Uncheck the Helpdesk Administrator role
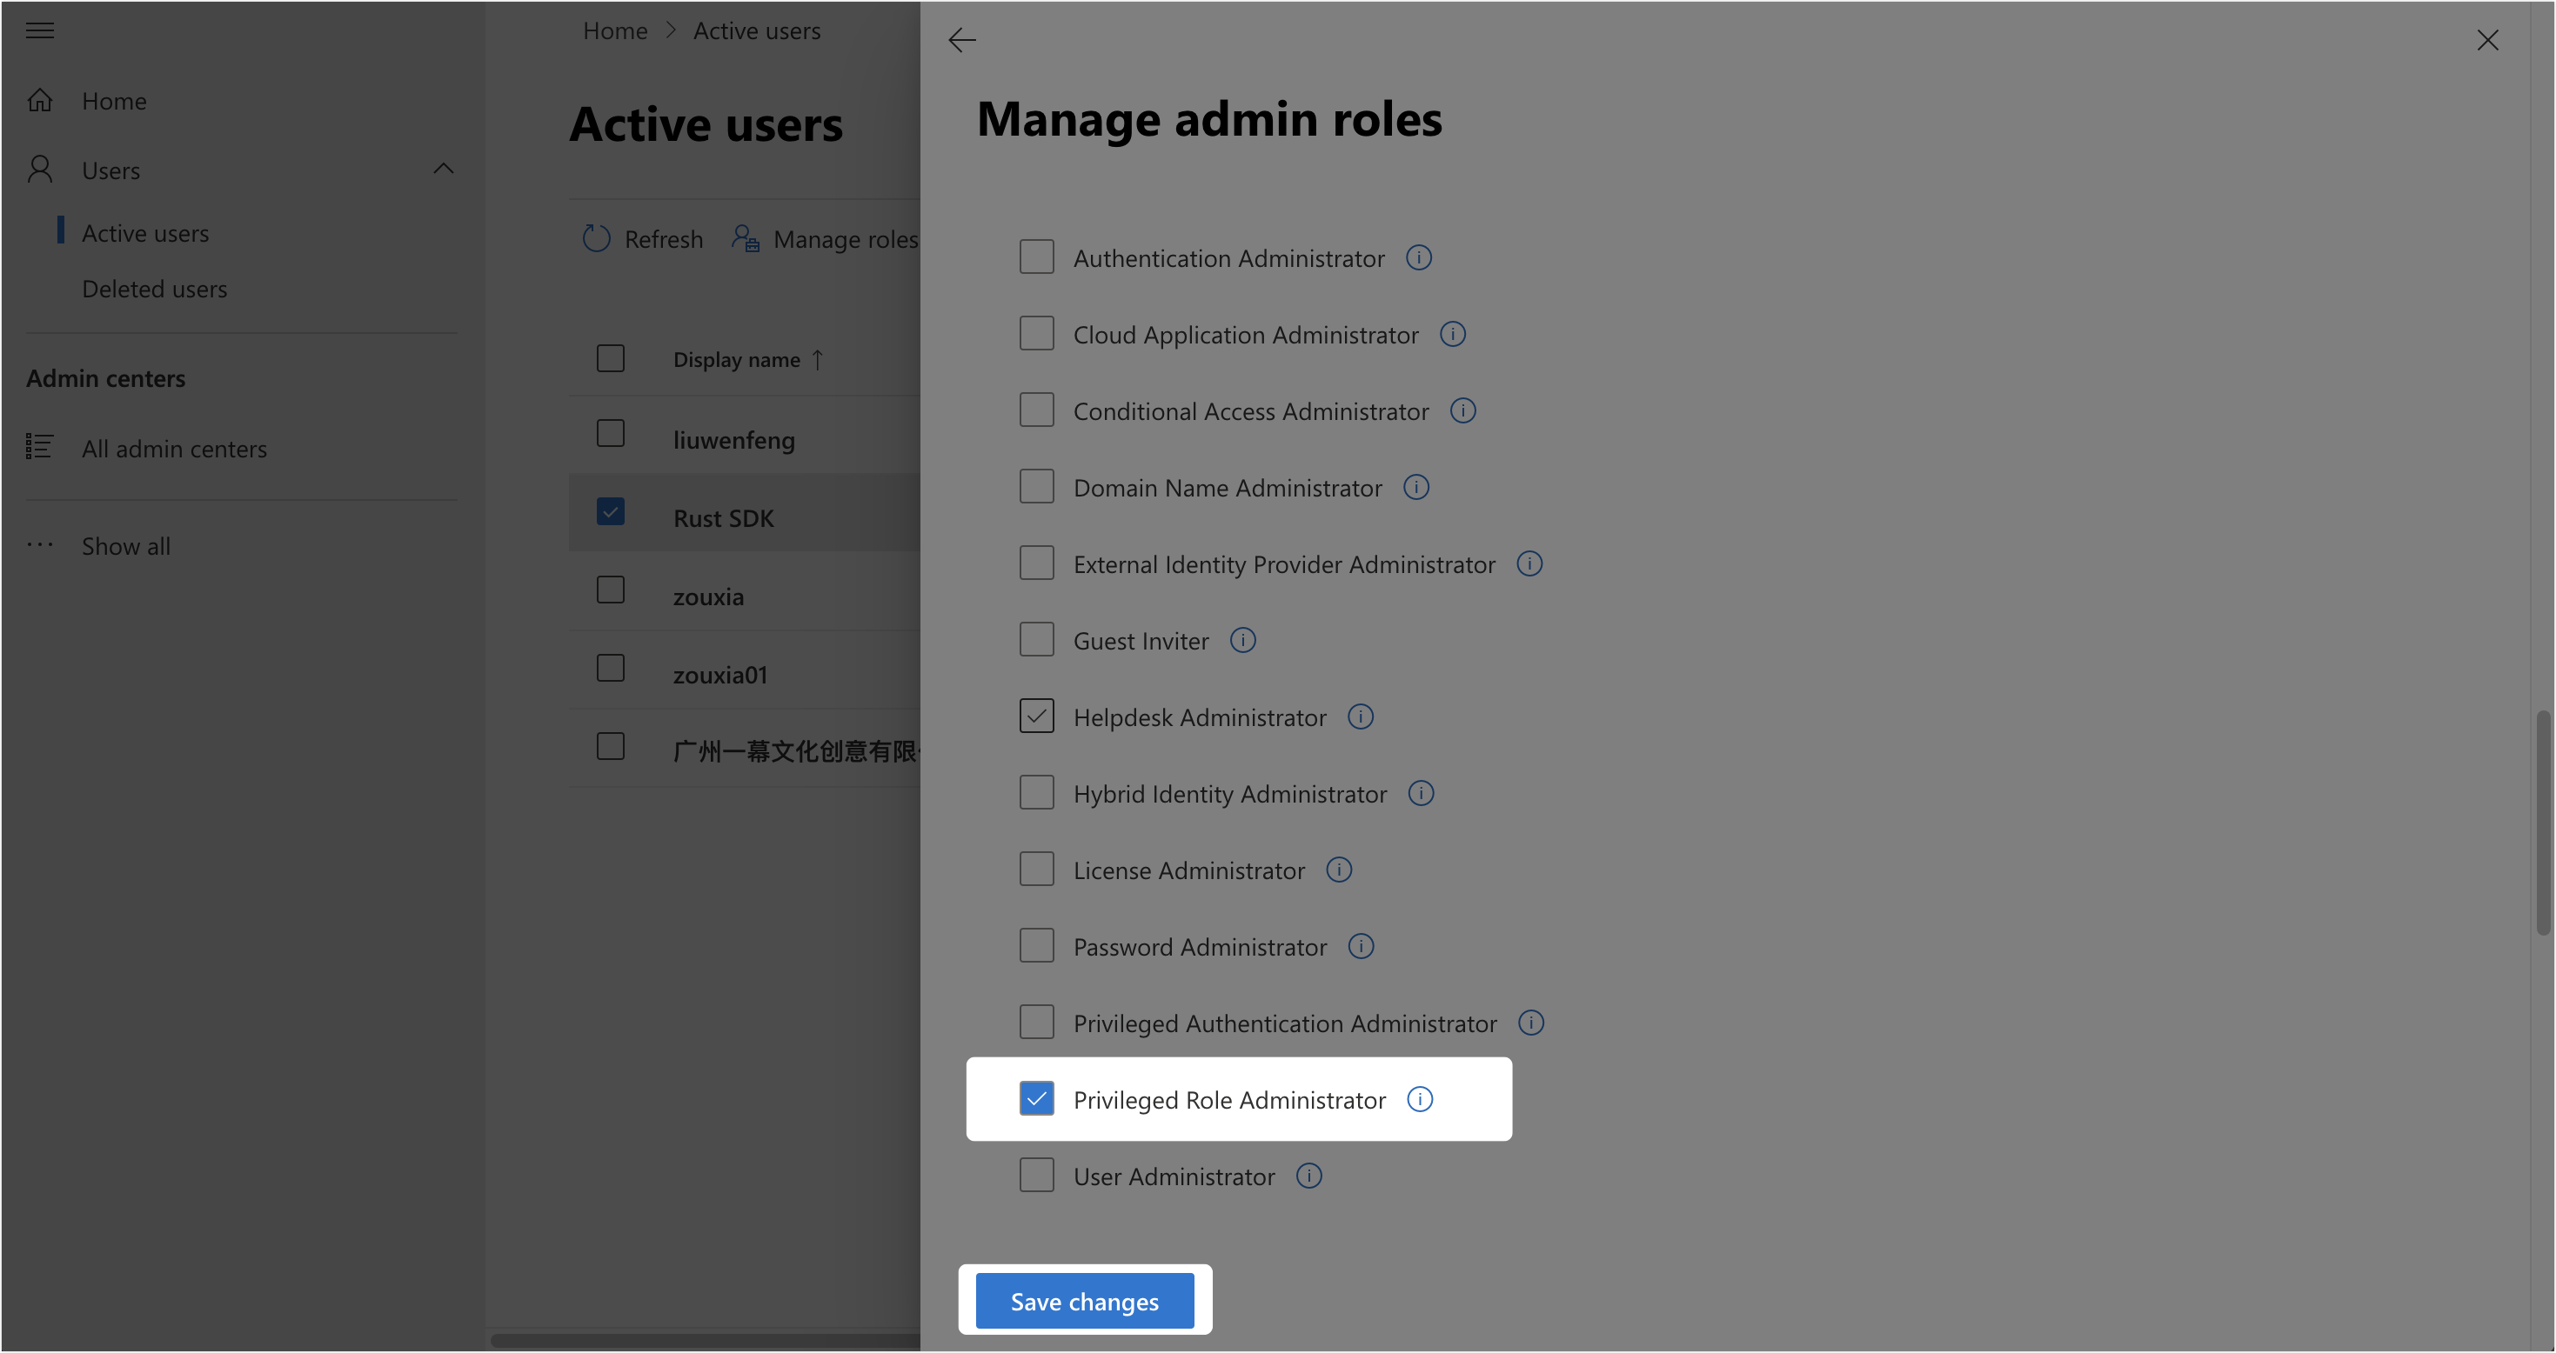Image resolution: width=2556 pixels, height=1353 pixels. click(1037, 716)
